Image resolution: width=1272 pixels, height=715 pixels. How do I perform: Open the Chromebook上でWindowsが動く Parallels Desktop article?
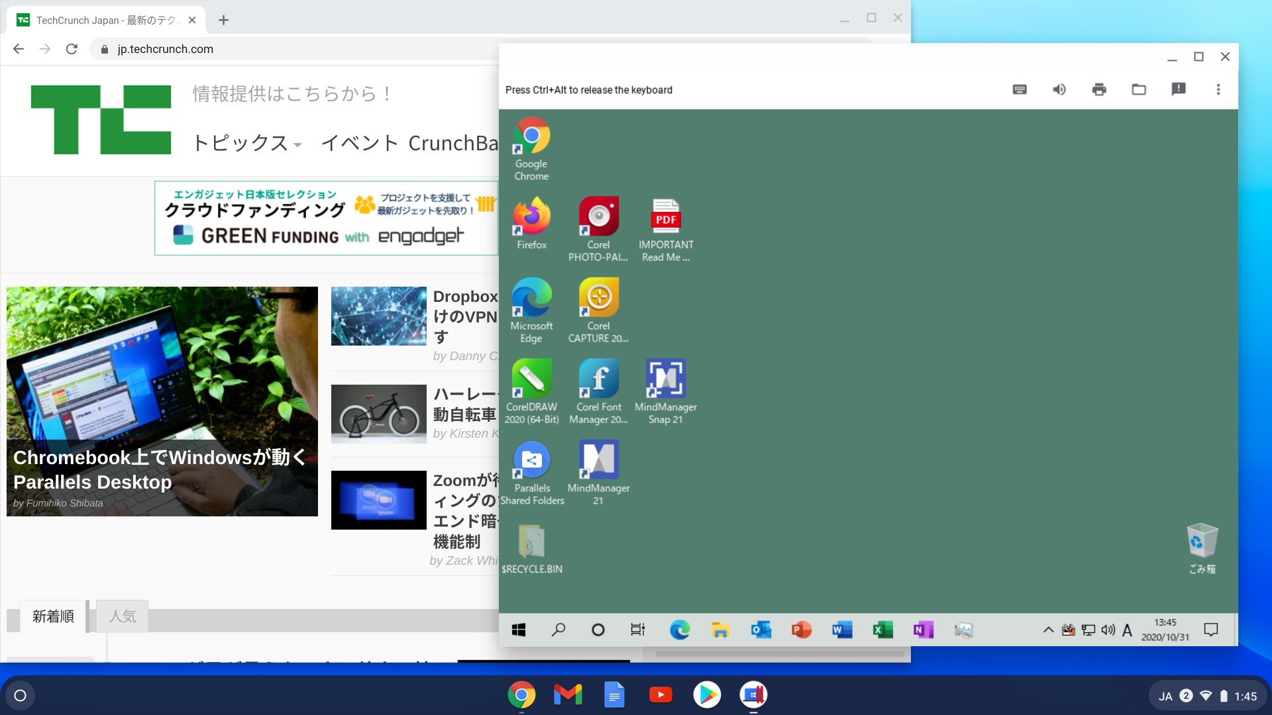tap(162, 401)
